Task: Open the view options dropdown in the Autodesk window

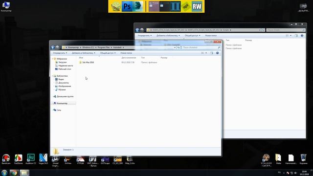Action: 206,53
